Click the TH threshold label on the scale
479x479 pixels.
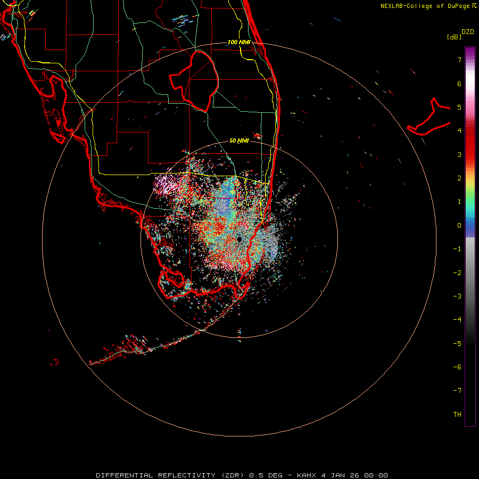coord(457,415)
